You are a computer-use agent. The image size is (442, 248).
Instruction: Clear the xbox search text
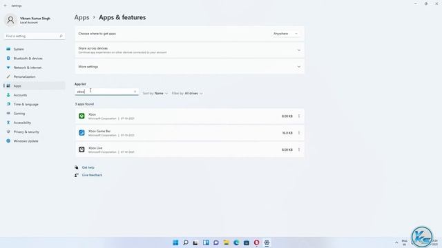[x=135, y=92]
